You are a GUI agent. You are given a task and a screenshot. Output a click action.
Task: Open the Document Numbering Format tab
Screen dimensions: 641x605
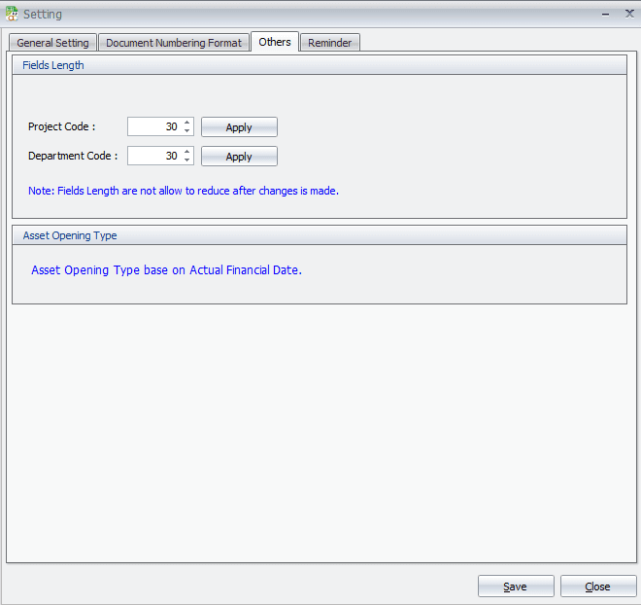(x=174, y=43)
